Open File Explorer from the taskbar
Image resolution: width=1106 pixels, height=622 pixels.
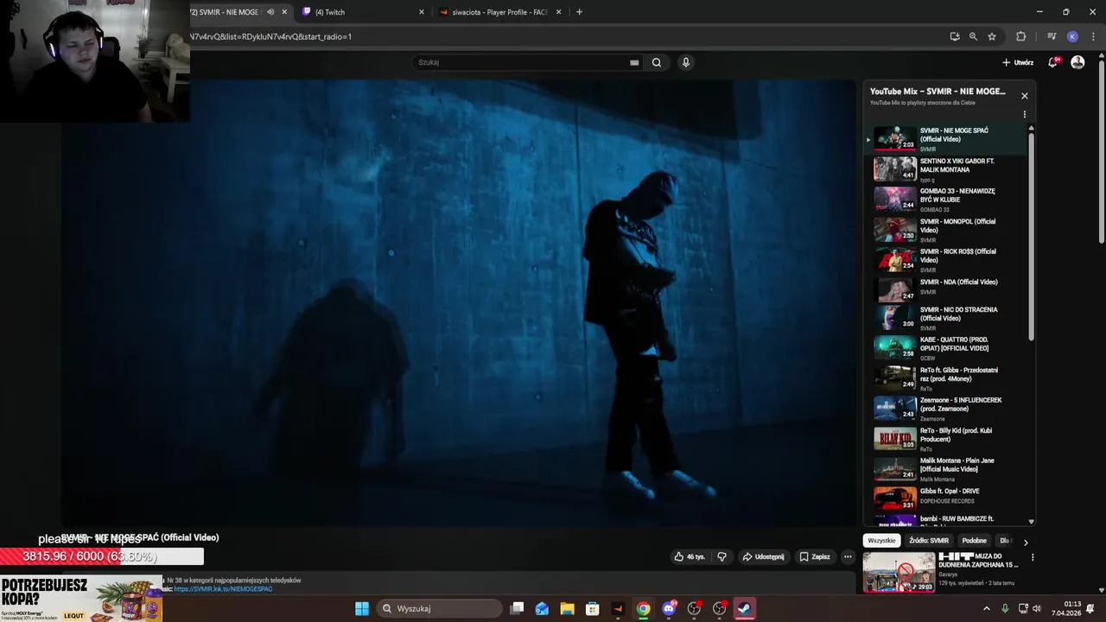click(567, 608)
